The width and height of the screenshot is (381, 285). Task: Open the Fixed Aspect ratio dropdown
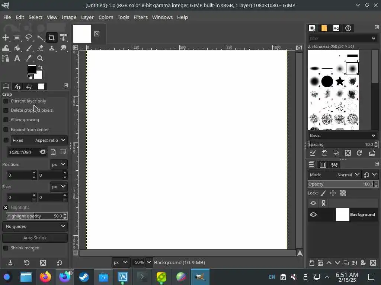39,140
